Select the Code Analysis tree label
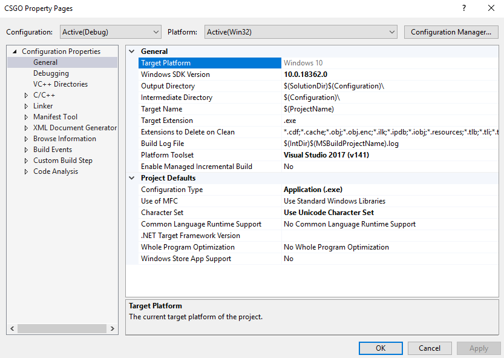The image size is (504, 358). 56,171
